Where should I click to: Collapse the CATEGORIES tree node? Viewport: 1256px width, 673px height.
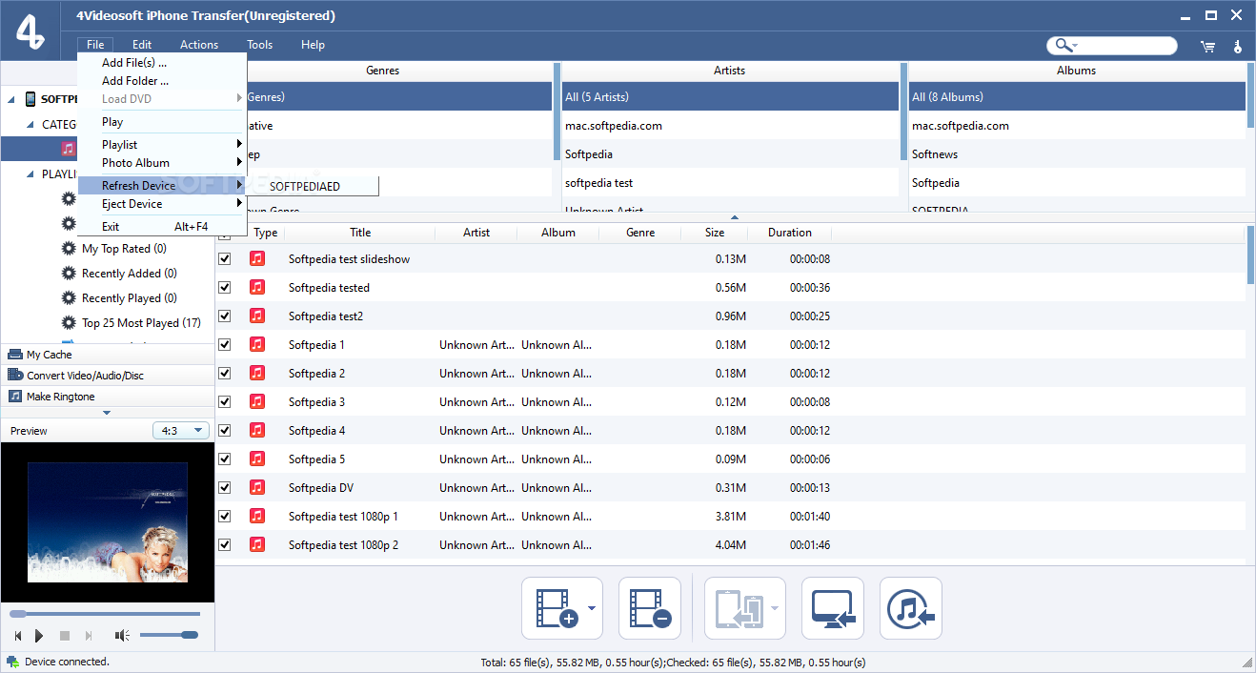pyautogui.click(x=31, y=125)
